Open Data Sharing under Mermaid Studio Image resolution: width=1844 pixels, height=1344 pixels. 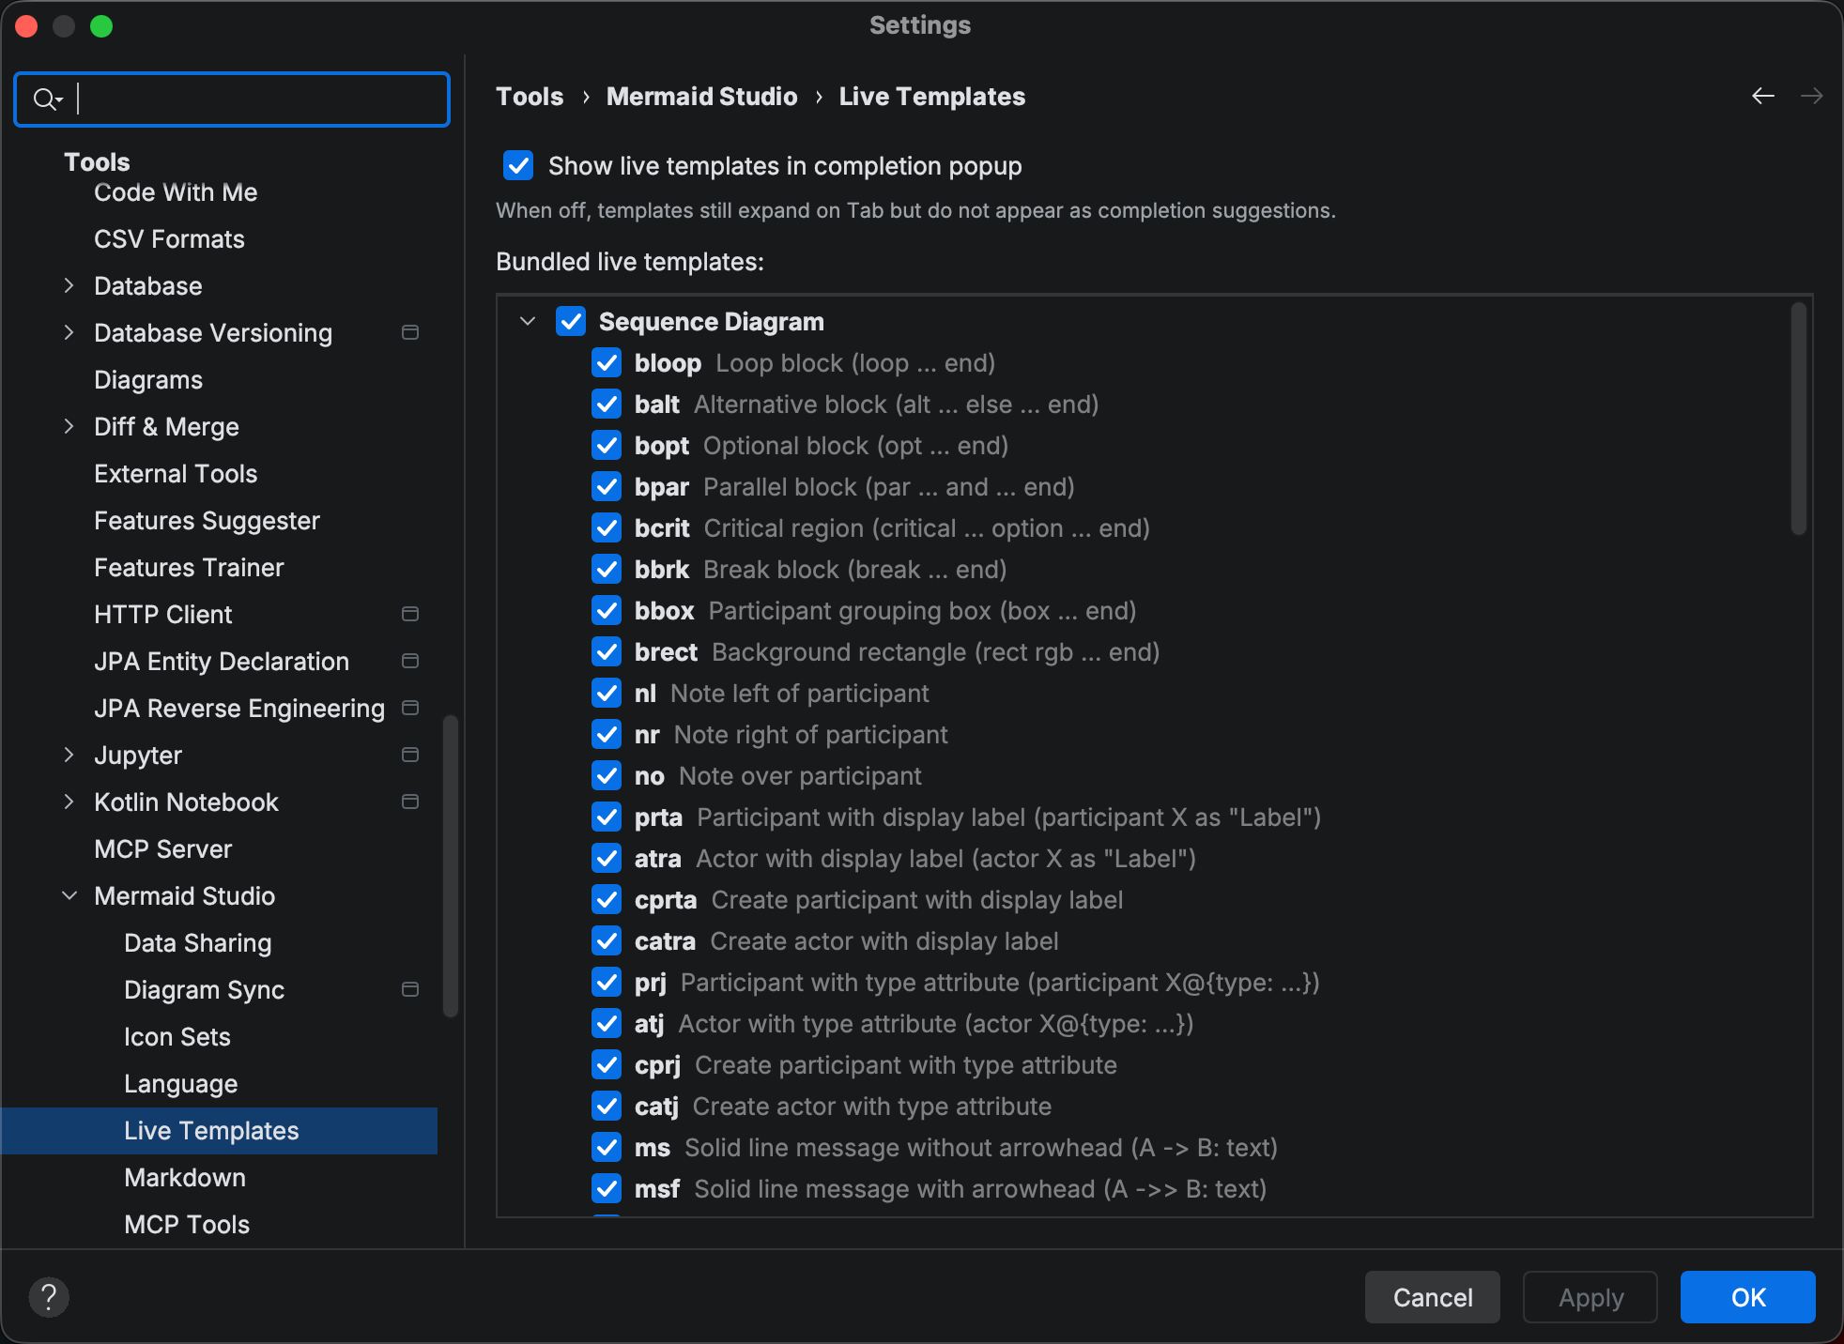point(198,943)
